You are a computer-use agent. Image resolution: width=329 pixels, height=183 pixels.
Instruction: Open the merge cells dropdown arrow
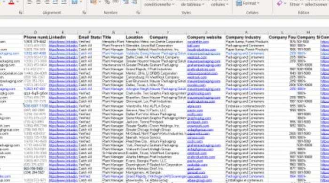pyautogui.click(x=81, y=2)
